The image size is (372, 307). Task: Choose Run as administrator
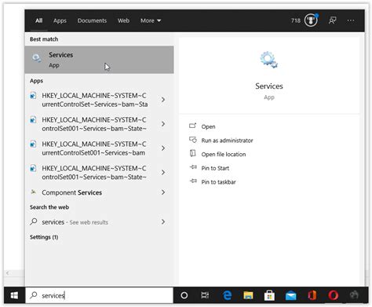(x=227, y=141)
